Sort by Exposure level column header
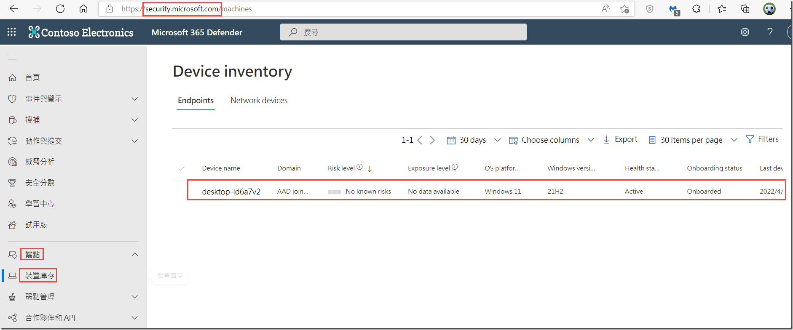793x330 pixels. pos(429,168)
